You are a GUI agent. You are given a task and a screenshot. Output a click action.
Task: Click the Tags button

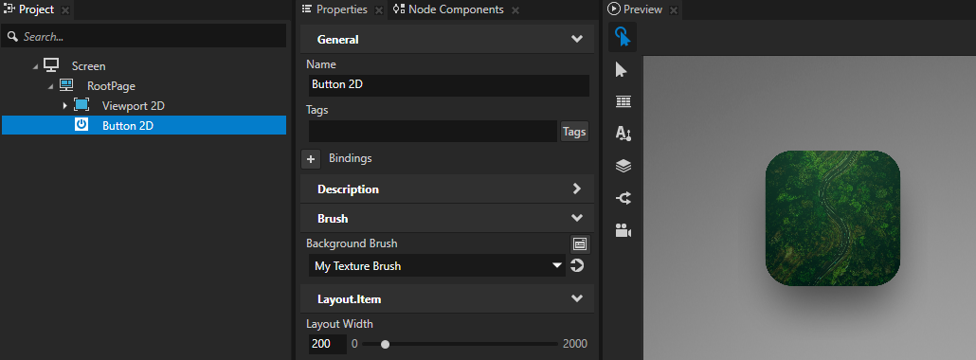(x=574, y=132)
